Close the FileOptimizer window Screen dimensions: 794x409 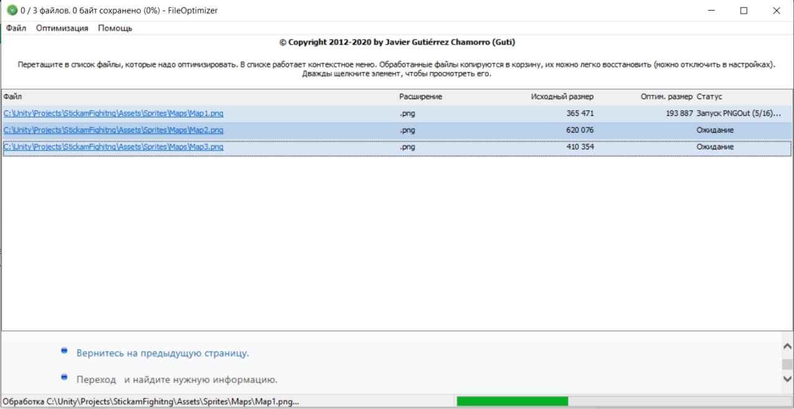[777, 11]
